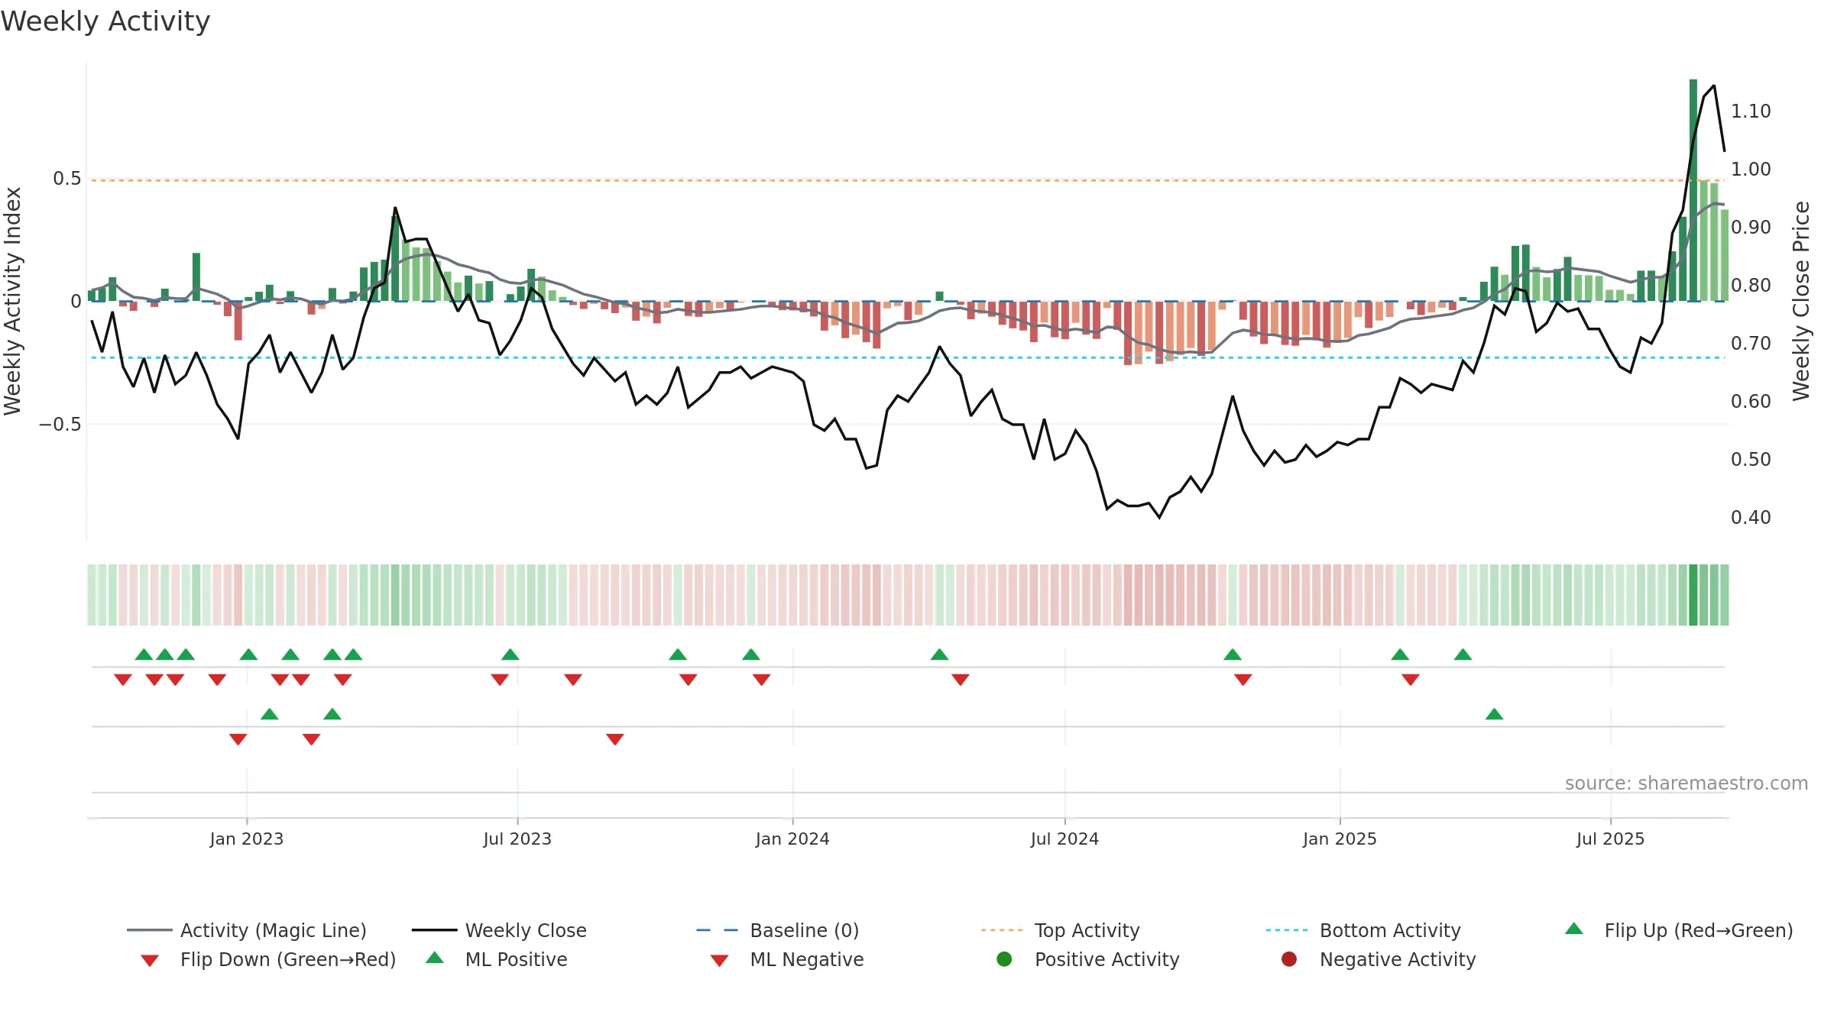Select the Jul 2023 x-axis label
1834x1031 pixels.
[517, 839]
